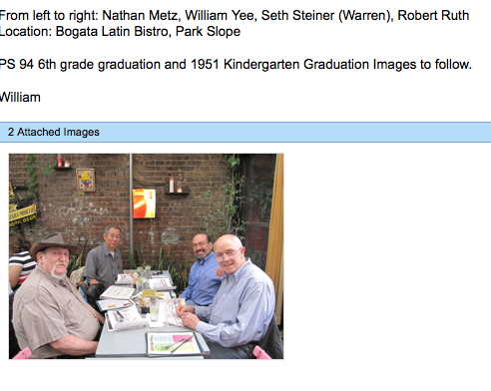Click the woman in the striped shirt
Screen dimensions: 491x391
(x=21, y=261)
